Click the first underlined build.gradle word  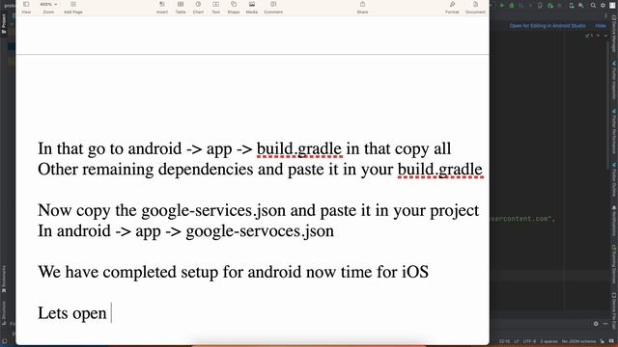299,149
